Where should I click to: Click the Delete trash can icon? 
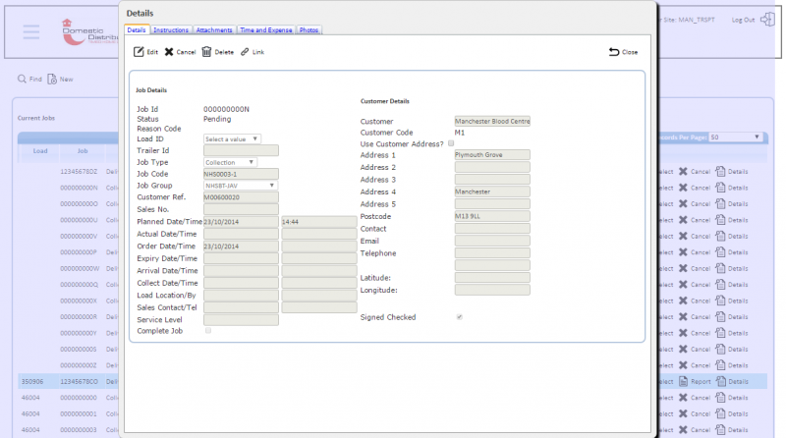(x=206, y=52)
